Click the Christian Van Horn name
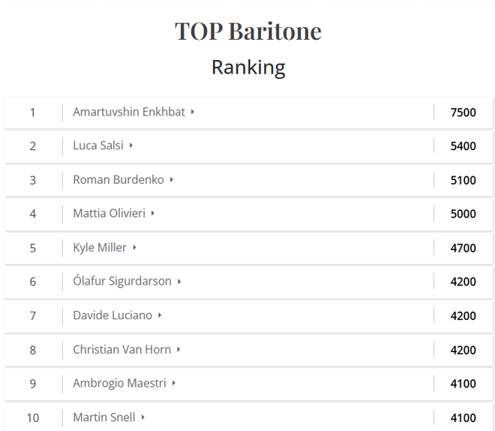Image resolution: width=495 pixels, height=431 pixels. tap(121, 349)
